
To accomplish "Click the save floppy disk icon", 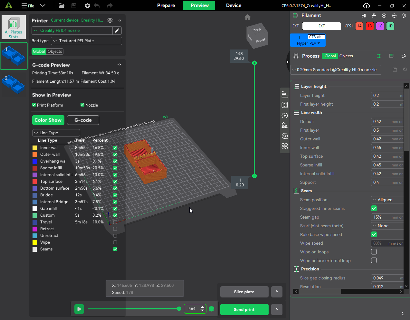I will 74,5.
